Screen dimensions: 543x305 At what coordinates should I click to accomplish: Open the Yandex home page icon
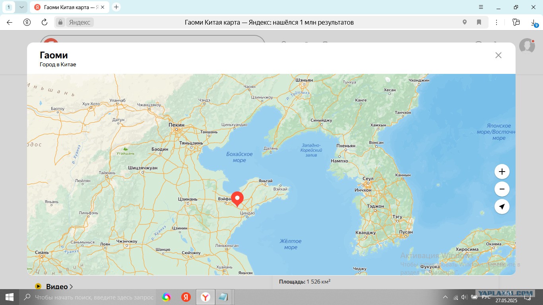[27, 22]
